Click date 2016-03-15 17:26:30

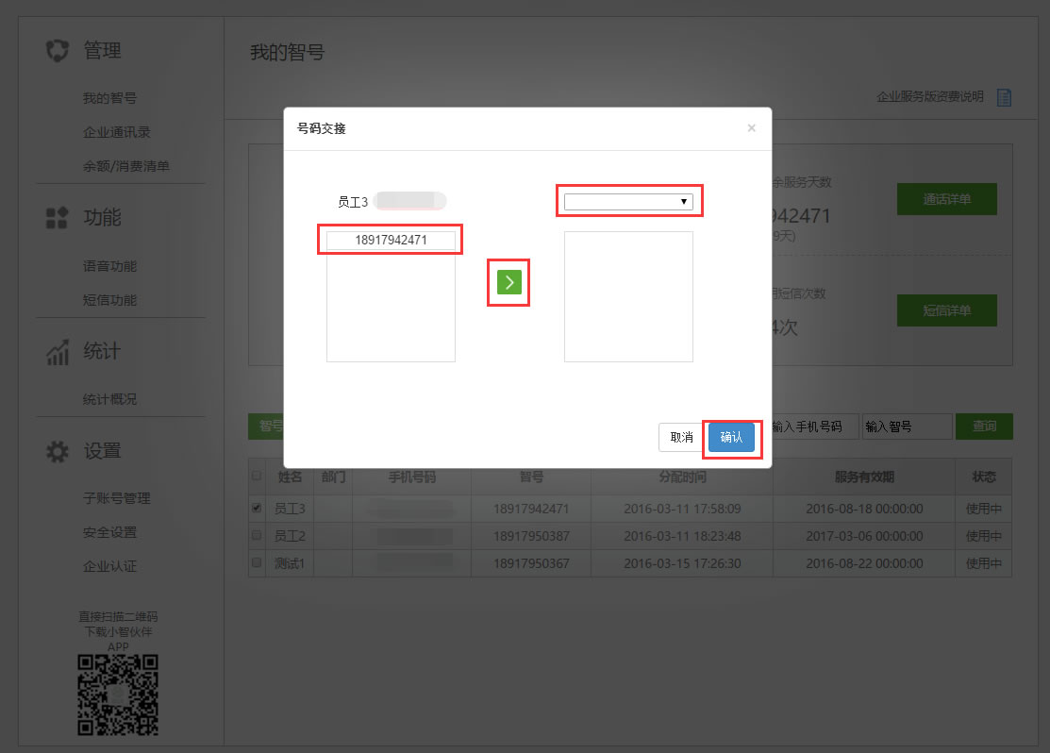tap(682, 563)
